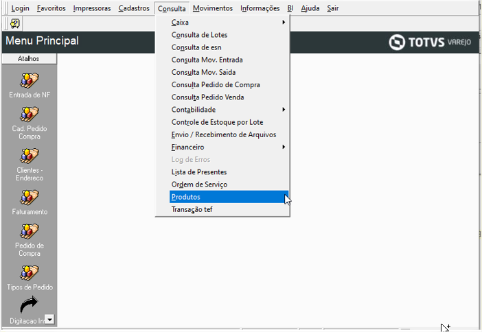Open the Favoritos menu
This screenshot has width=482, height=332.
click(51, 8)
